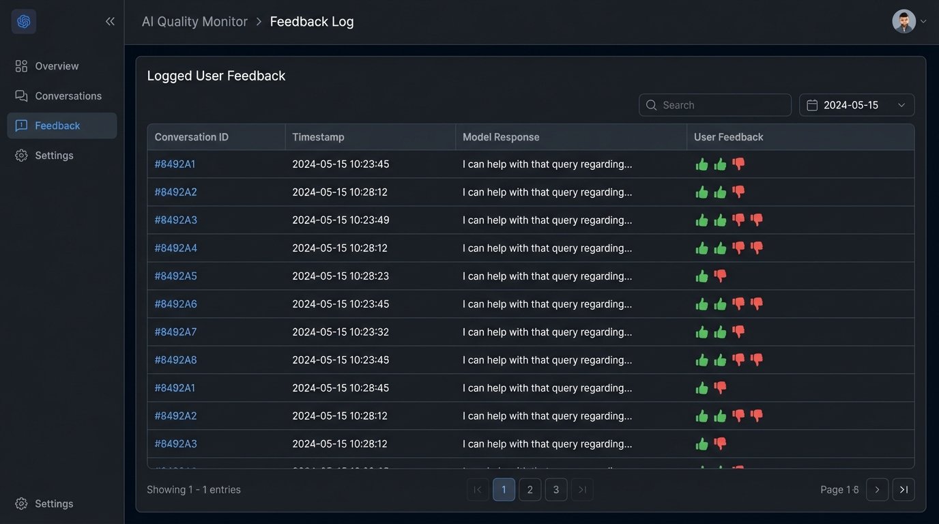Click into the Search input field
939x524 pixels.
coord(723,105)
